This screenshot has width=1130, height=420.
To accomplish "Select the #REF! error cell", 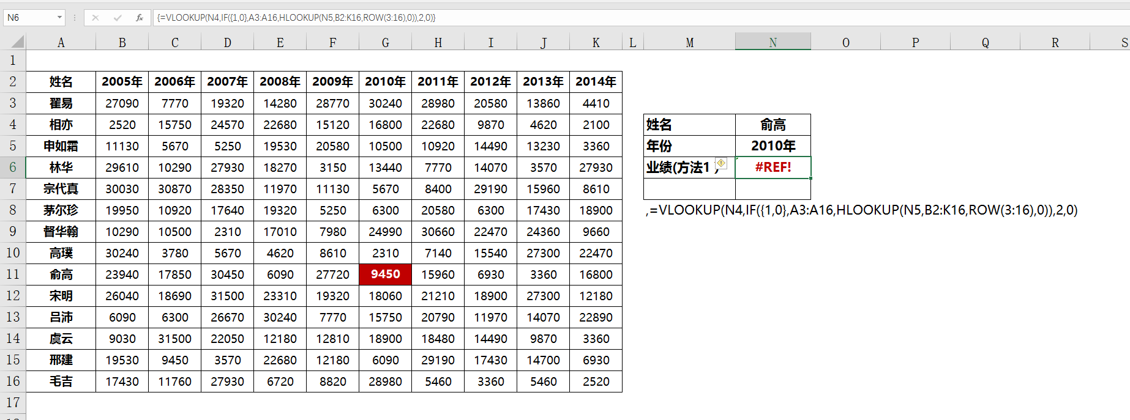I will [773, 168].
